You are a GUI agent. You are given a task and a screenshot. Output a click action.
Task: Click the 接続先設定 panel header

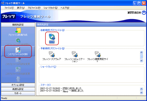pyautogui.click(x=91, y=25)
